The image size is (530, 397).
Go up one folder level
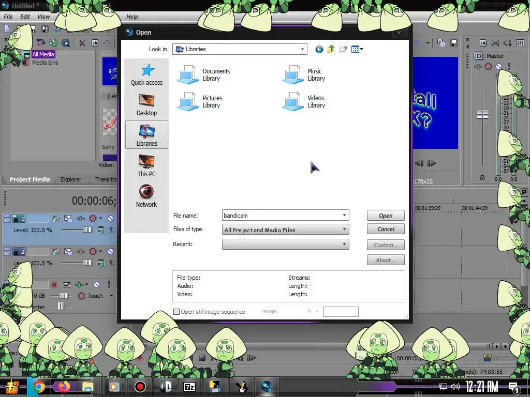coord(331,49)
